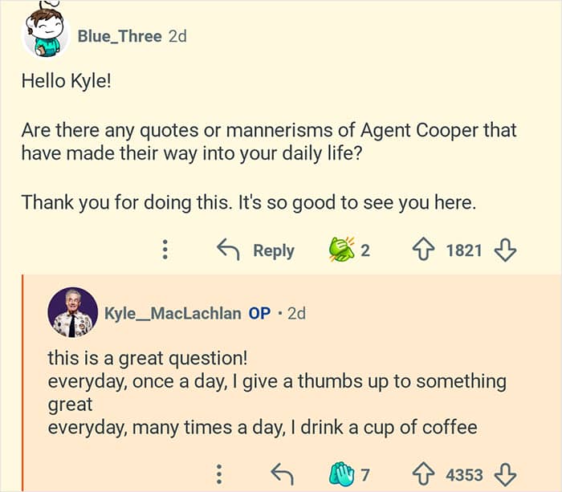Visit the Kyle__MacLachlan user profile
The image size is (562, 492).
coord(172,313)
